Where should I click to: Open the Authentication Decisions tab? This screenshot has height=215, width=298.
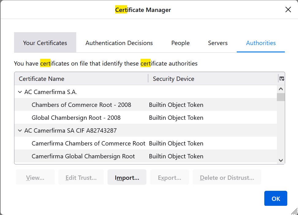point(119,43)
